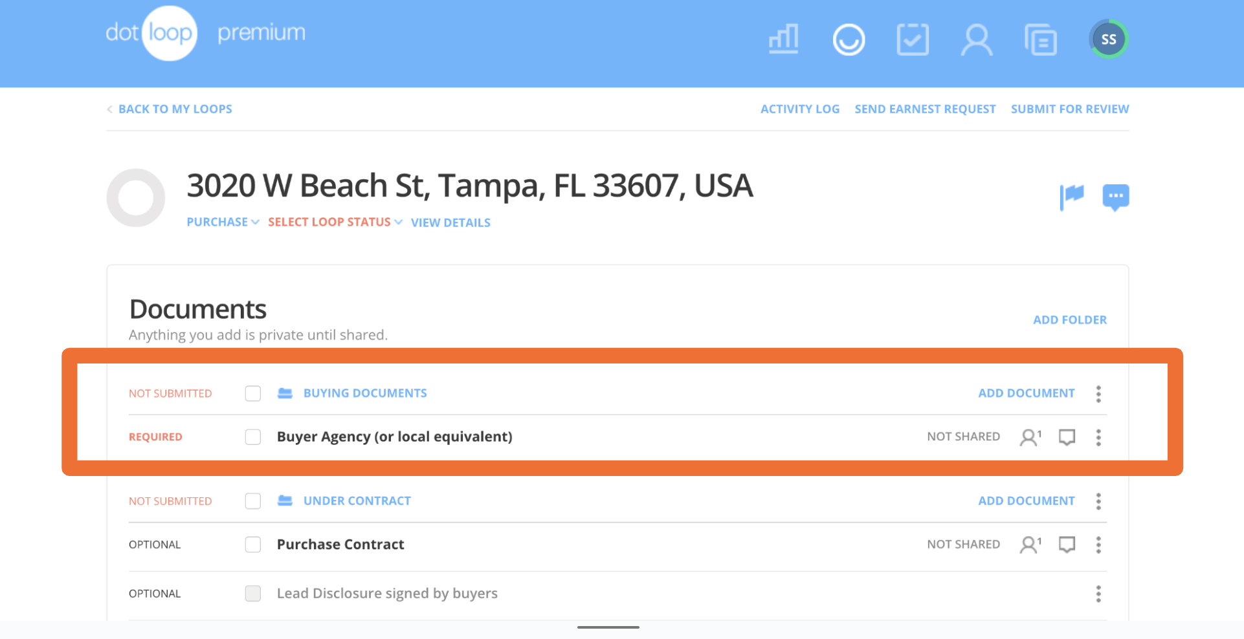The width and height of the screenshot is (1244, 639).
Task: Click the loops circle icon in header
Action: point(848,39)
